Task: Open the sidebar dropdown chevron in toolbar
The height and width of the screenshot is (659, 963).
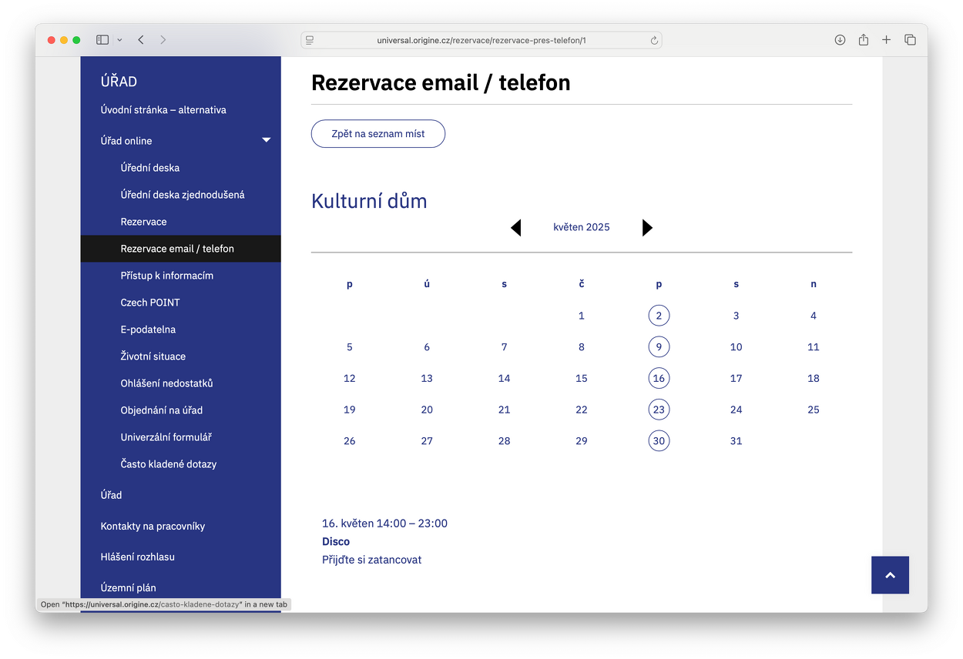Action: tap(119, 40)
